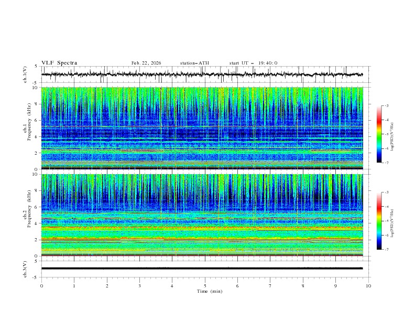Click the "-6" label on ch.1 color bar

386,148
